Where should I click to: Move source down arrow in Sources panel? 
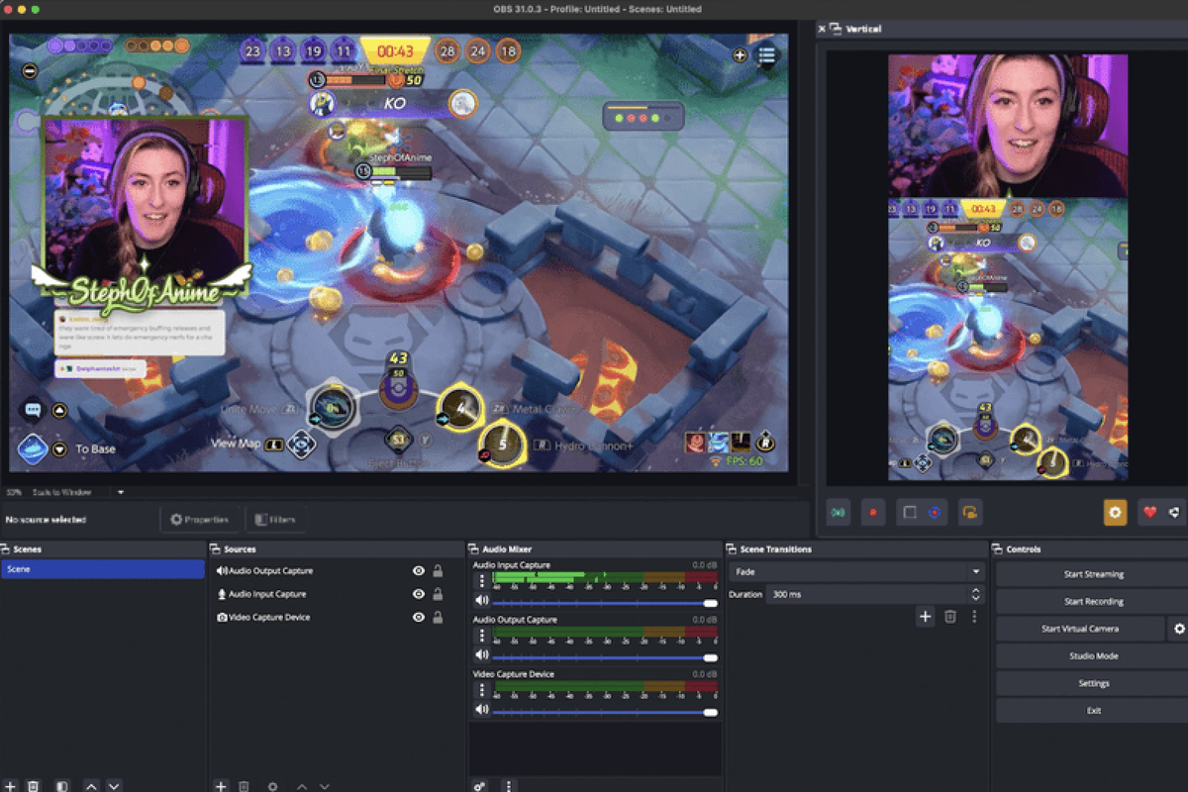[x=325, y=786]
